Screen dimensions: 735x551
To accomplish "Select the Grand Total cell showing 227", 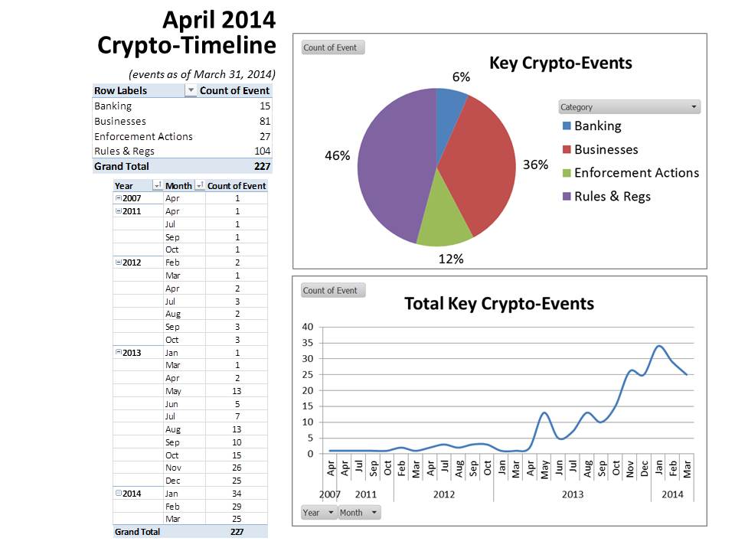I will pos(260,166).
